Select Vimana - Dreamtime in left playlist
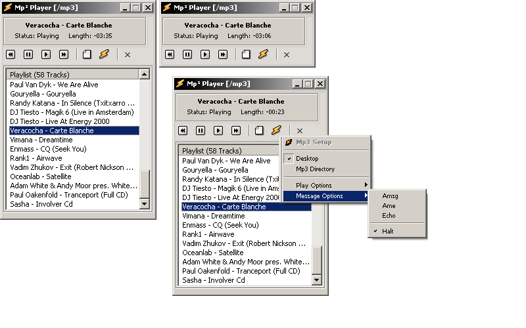Image resolution: width=526 pixels, height=328 pixels. [74, 140]
